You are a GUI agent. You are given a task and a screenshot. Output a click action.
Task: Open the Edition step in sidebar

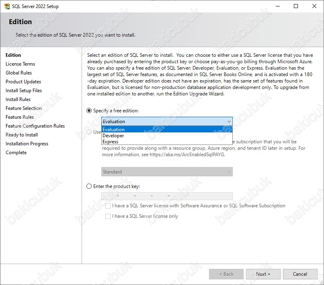click(13, 55)
